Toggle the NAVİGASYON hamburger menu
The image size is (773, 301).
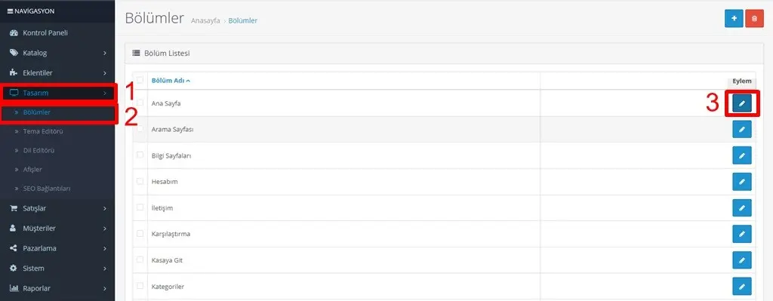[10, 11]
